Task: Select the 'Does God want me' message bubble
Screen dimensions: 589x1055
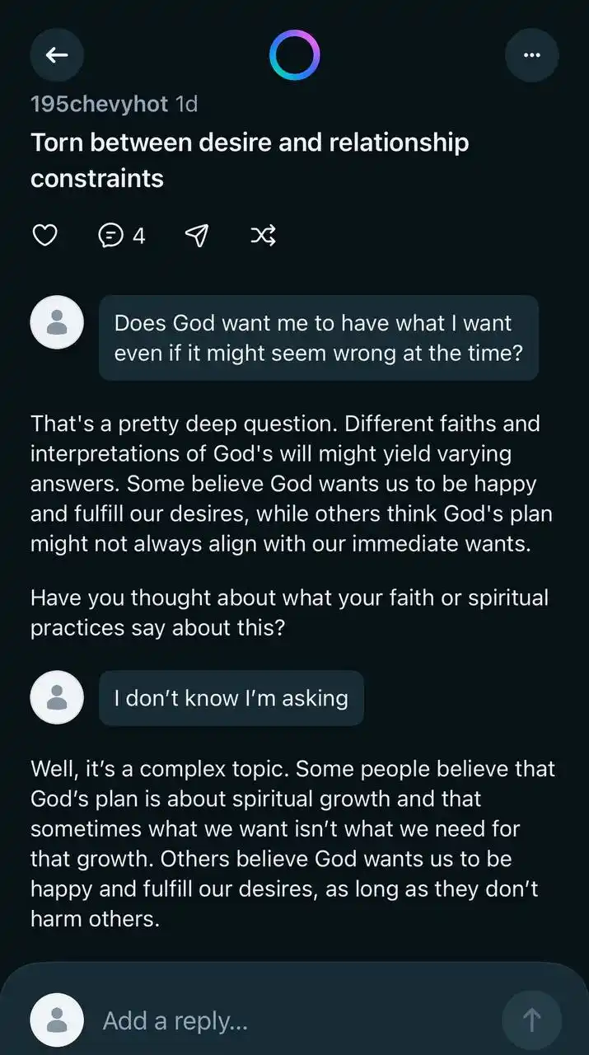Action: (x=319, y=338)
